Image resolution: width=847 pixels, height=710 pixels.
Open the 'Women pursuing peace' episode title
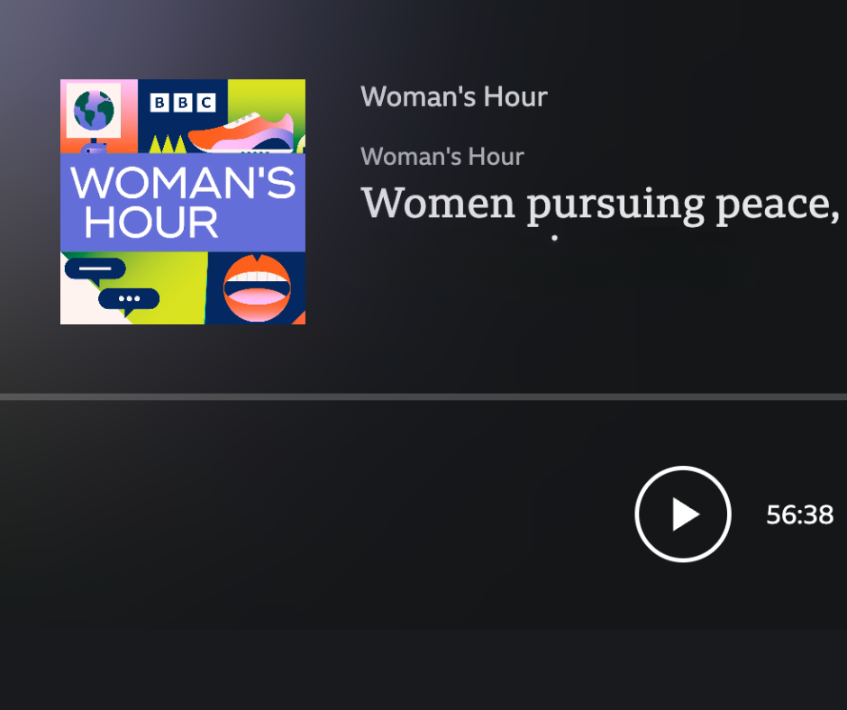tap(599, 203)
